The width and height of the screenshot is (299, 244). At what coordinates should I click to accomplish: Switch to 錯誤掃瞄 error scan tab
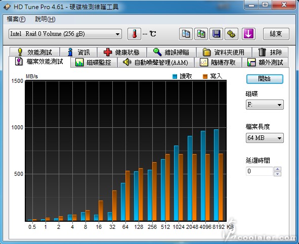pos(172,52)
